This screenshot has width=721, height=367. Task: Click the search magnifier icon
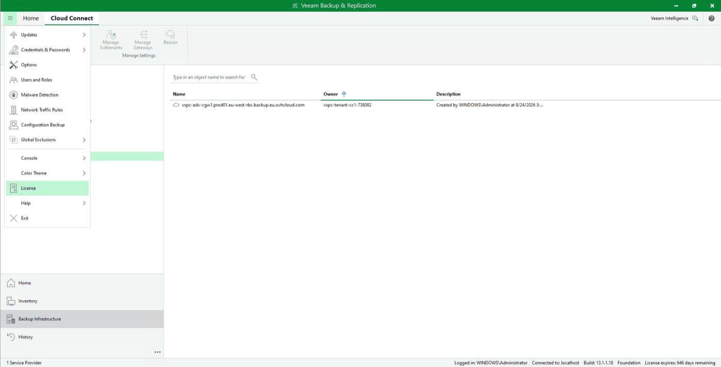[x=254, y=77]
